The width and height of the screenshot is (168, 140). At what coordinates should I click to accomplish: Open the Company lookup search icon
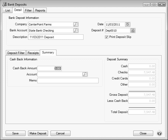(76, 24)
